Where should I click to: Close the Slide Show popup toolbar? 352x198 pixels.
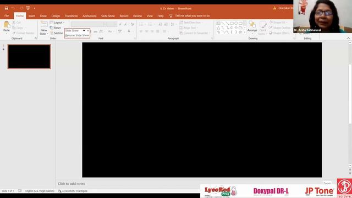(x=88, y=31)
